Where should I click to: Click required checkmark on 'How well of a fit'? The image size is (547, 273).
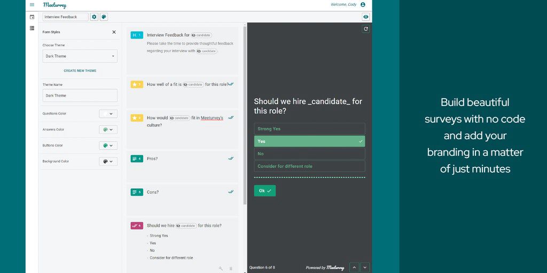(x=231, y=84)
